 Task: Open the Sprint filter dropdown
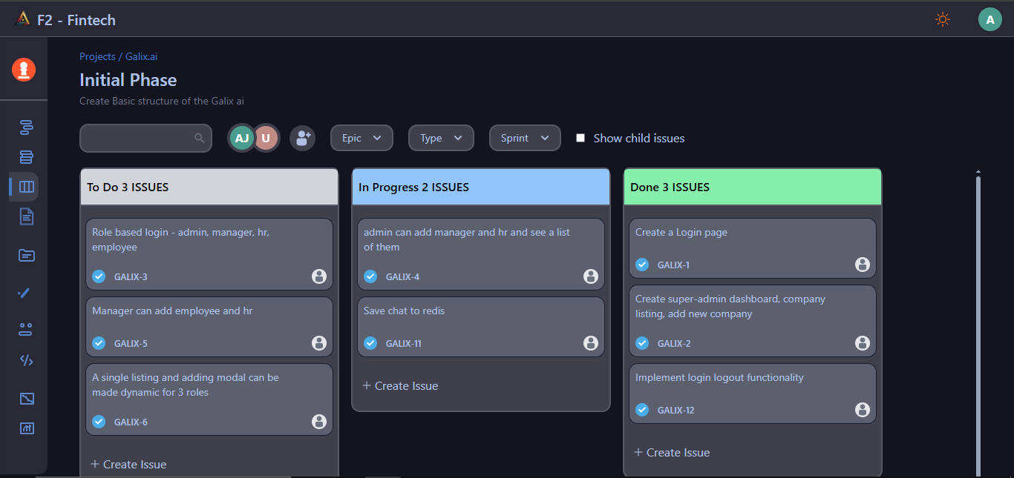(525, 138)
